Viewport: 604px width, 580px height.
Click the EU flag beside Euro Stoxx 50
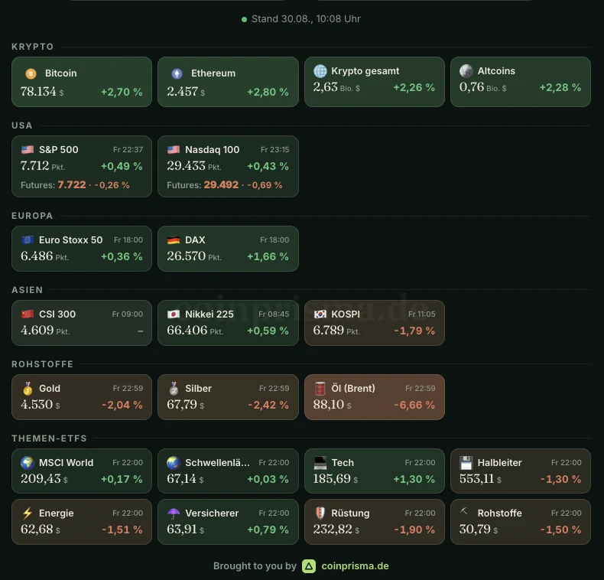coord(28,239)
